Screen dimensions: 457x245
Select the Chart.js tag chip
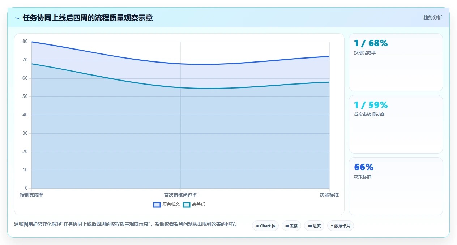tap(265, 226)
